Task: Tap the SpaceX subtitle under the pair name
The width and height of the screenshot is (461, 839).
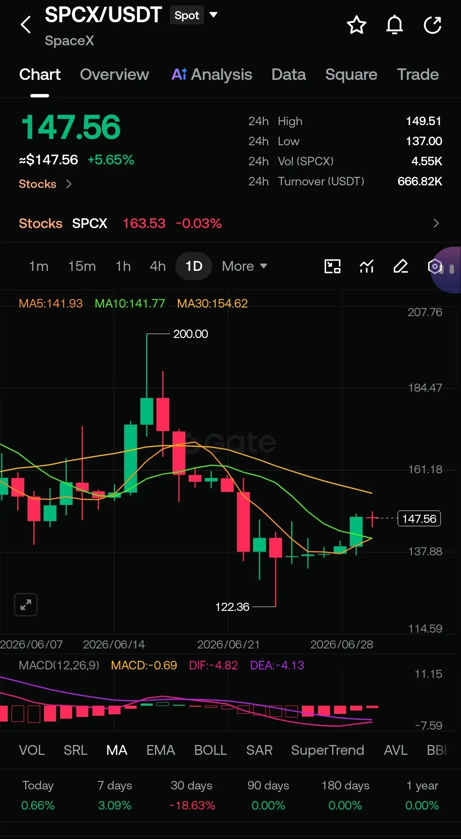Action: pos(69,41)
